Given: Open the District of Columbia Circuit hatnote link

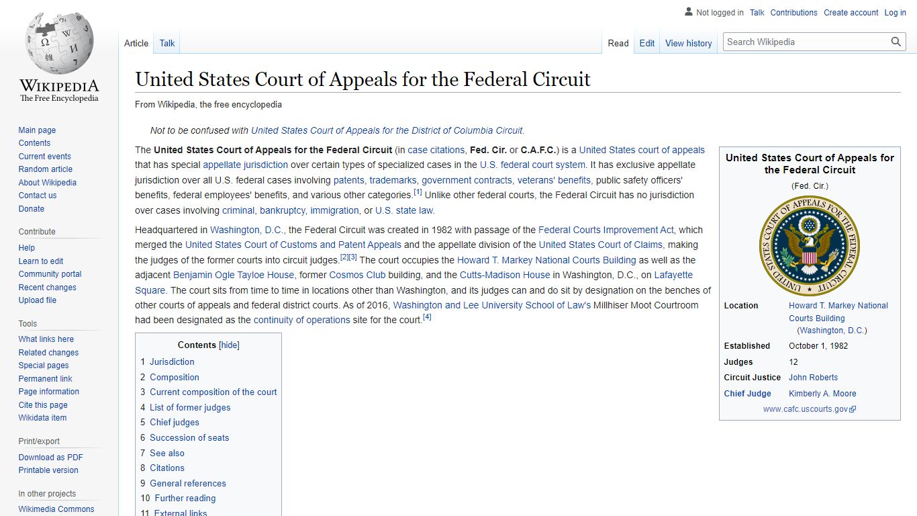Looking at the screenshot, I should [387, 130].
